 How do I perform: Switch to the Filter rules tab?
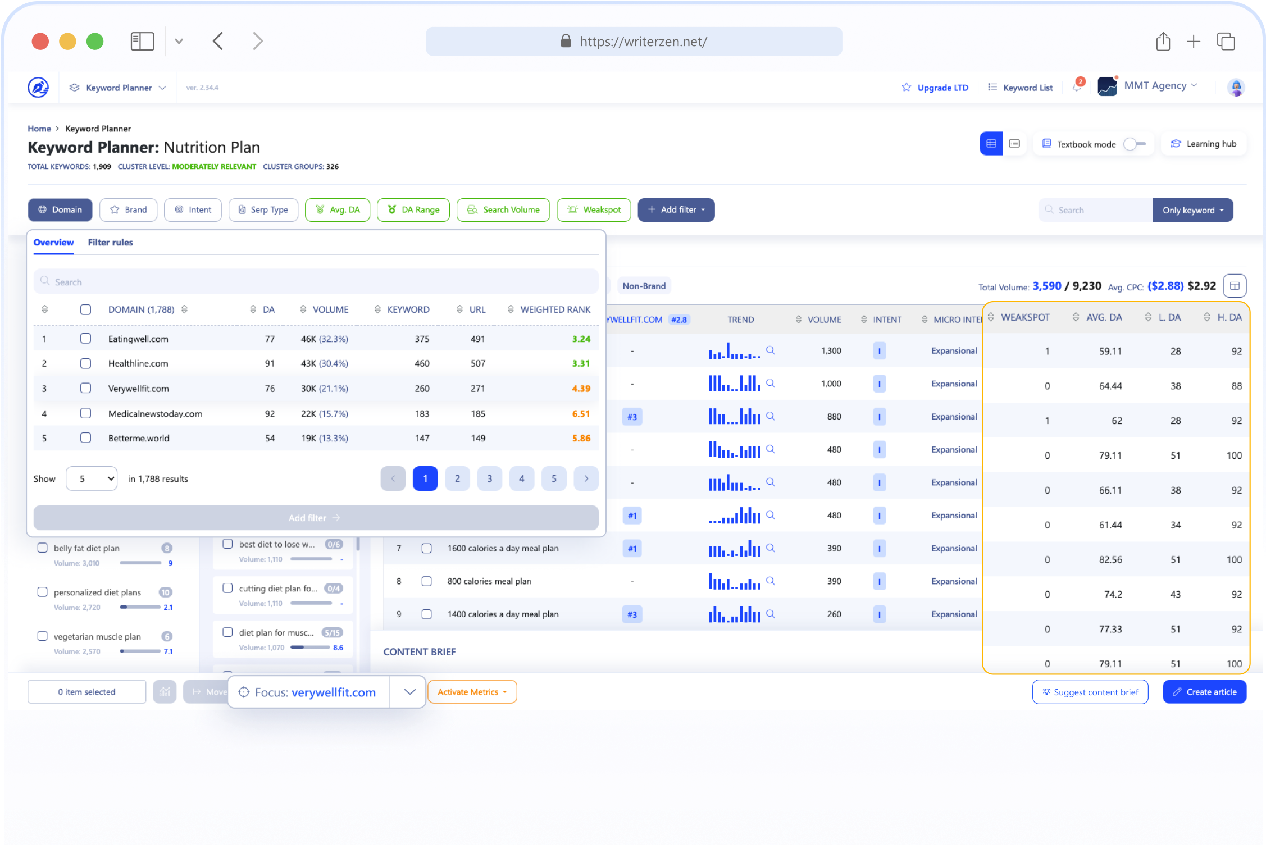tap(110, 242)
